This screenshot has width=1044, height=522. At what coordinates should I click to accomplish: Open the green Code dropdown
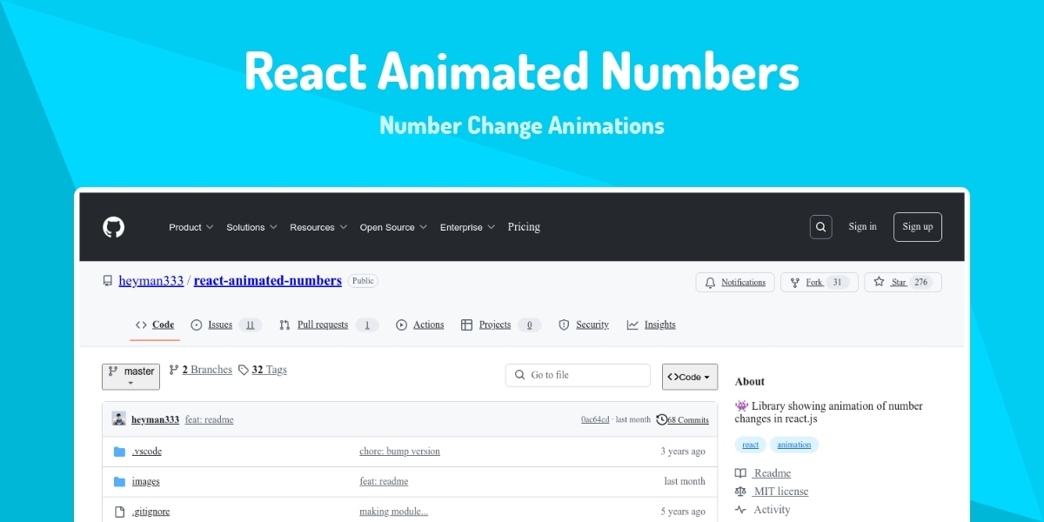(x=689, y=376)
